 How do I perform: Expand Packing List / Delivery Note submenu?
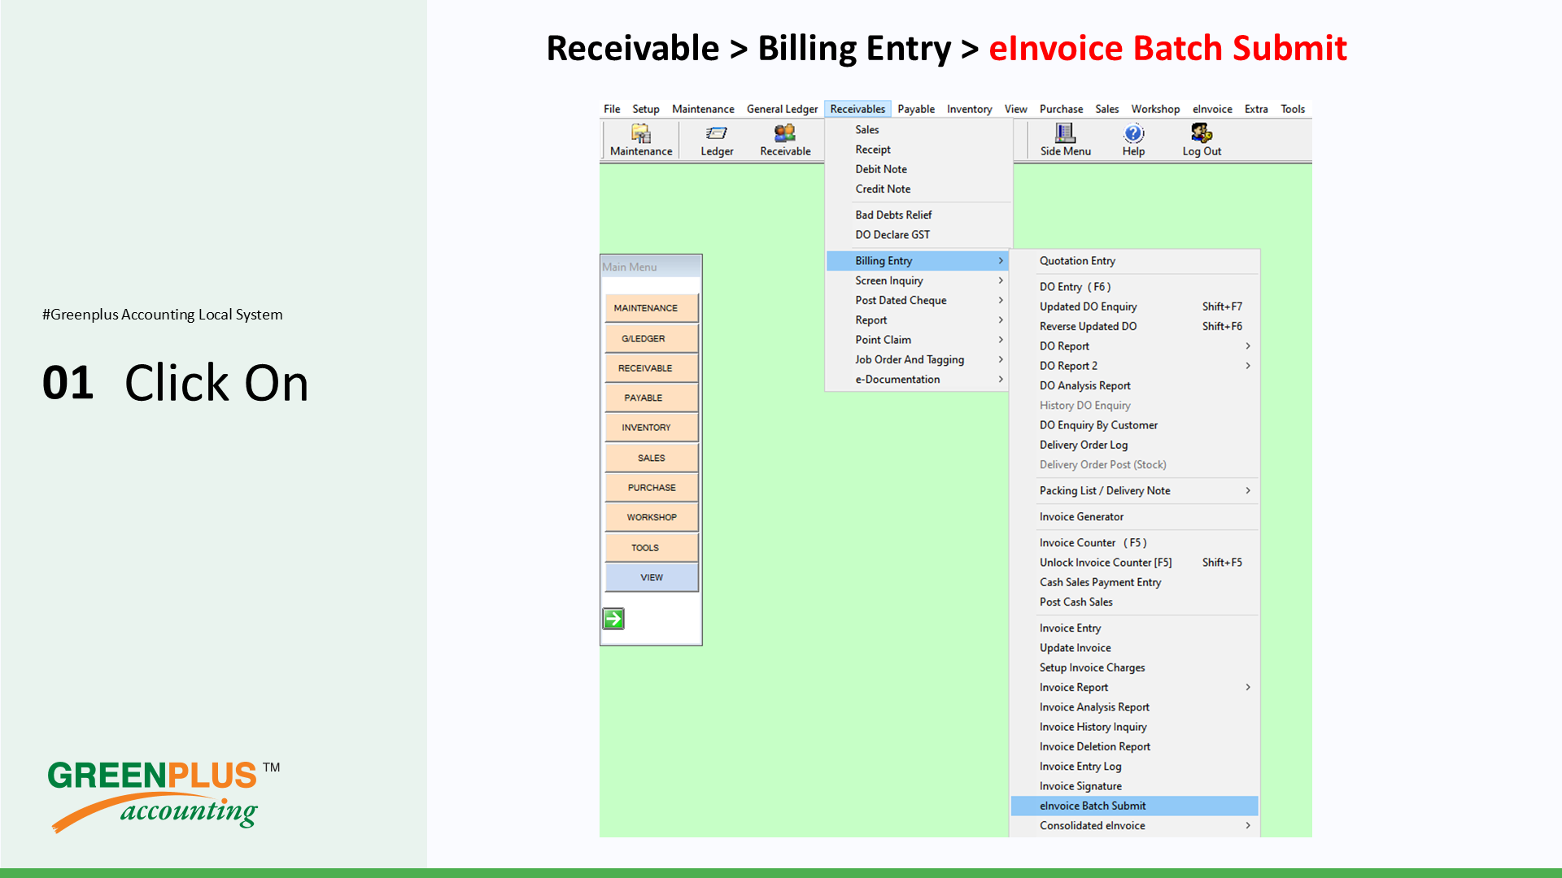pyautogui.click(x=1134, y=491)
